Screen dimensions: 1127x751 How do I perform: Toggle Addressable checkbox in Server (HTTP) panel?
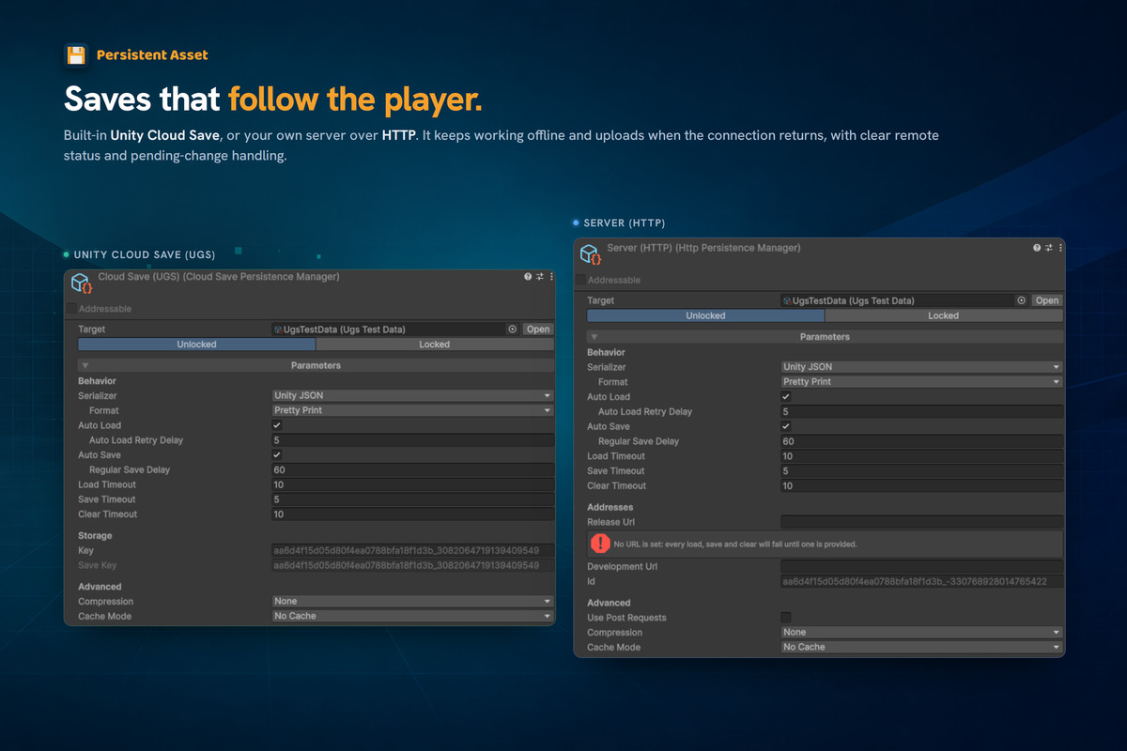click(x=580, y=280)
